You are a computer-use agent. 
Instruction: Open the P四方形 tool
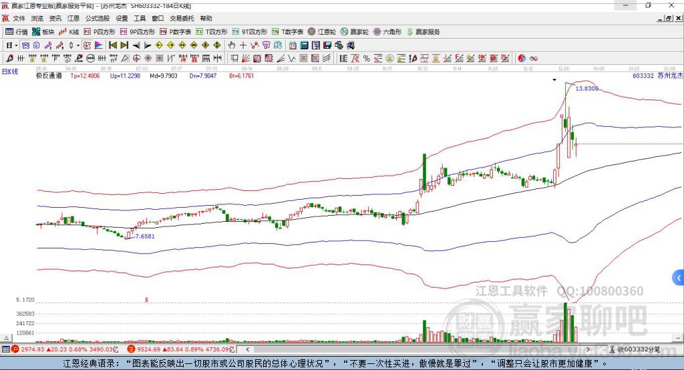click(x=100, y=32)
